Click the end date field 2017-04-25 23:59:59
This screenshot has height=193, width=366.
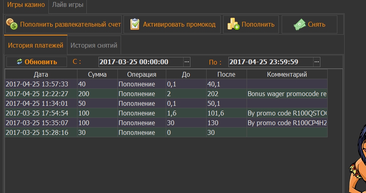tap(270, 62)
